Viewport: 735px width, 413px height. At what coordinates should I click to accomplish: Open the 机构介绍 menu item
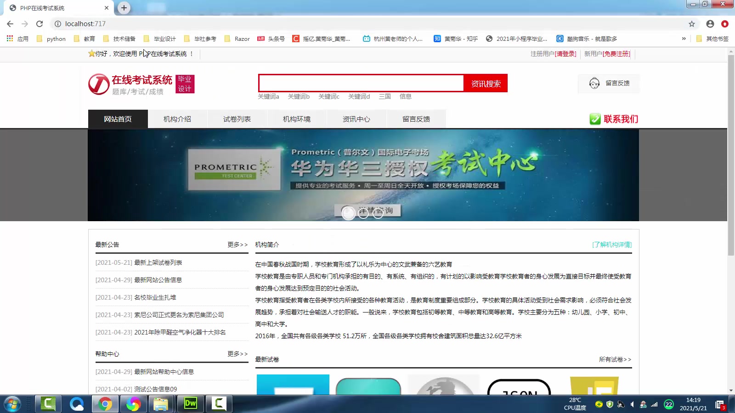point(177,119)
